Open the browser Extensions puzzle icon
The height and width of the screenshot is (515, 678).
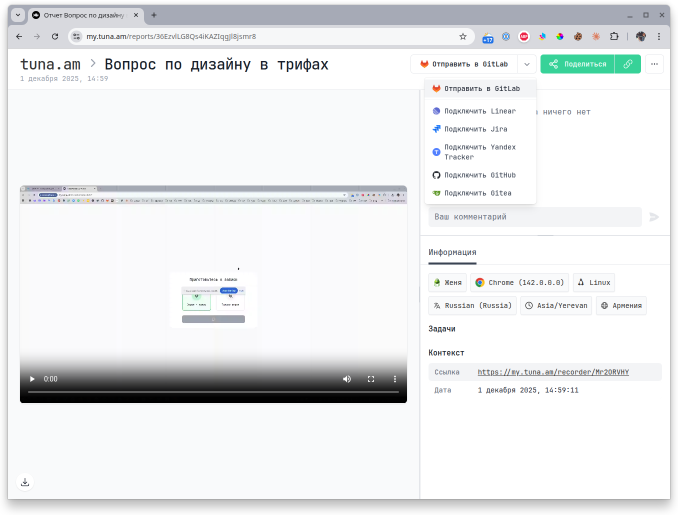[614, 36]
